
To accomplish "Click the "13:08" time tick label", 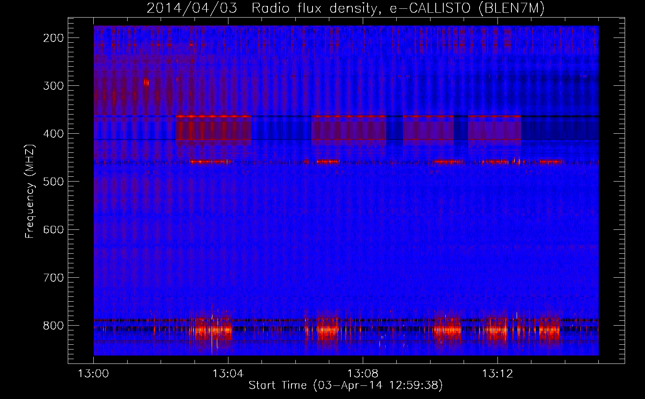I will click(363, 374).
